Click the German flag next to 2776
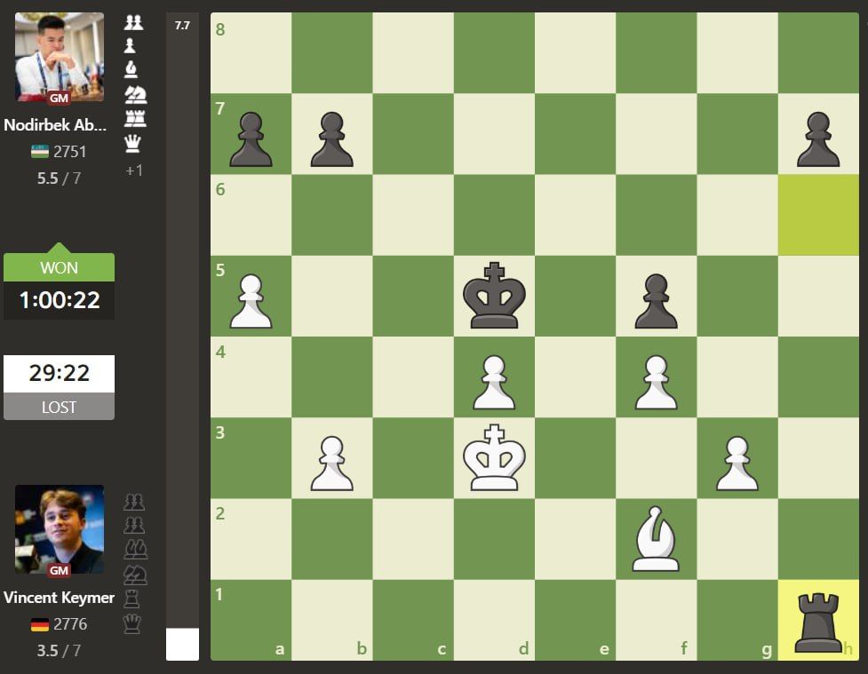Viewport: 868px width, 674px height. pos(40,625)
